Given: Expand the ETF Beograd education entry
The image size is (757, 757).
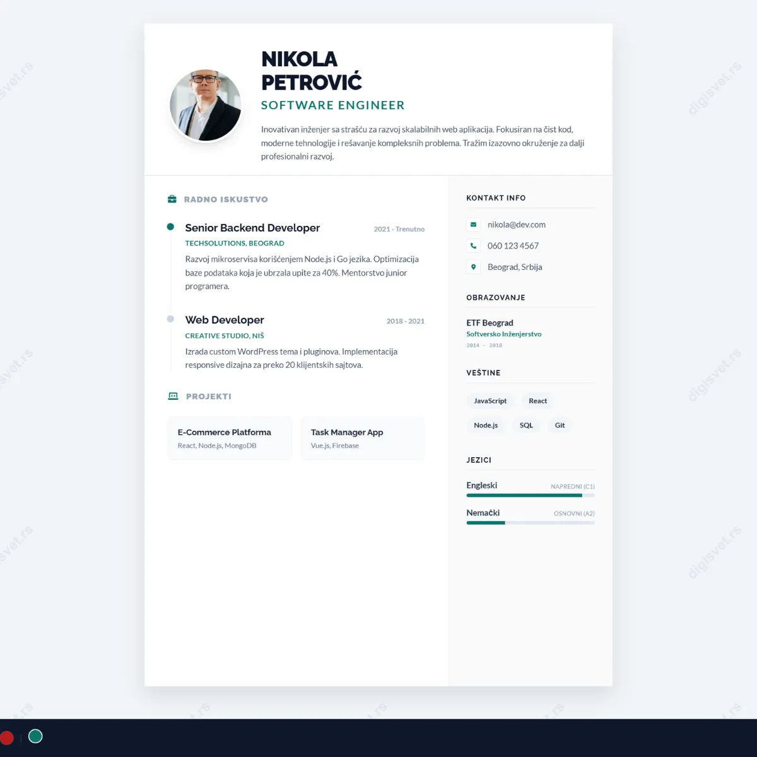Looking at the screenshot, I should point(490,322).
